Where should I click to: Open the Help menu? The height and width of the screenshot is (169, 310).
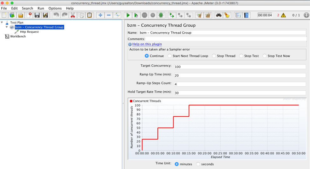pyautogui.click(x=70, y=8)
